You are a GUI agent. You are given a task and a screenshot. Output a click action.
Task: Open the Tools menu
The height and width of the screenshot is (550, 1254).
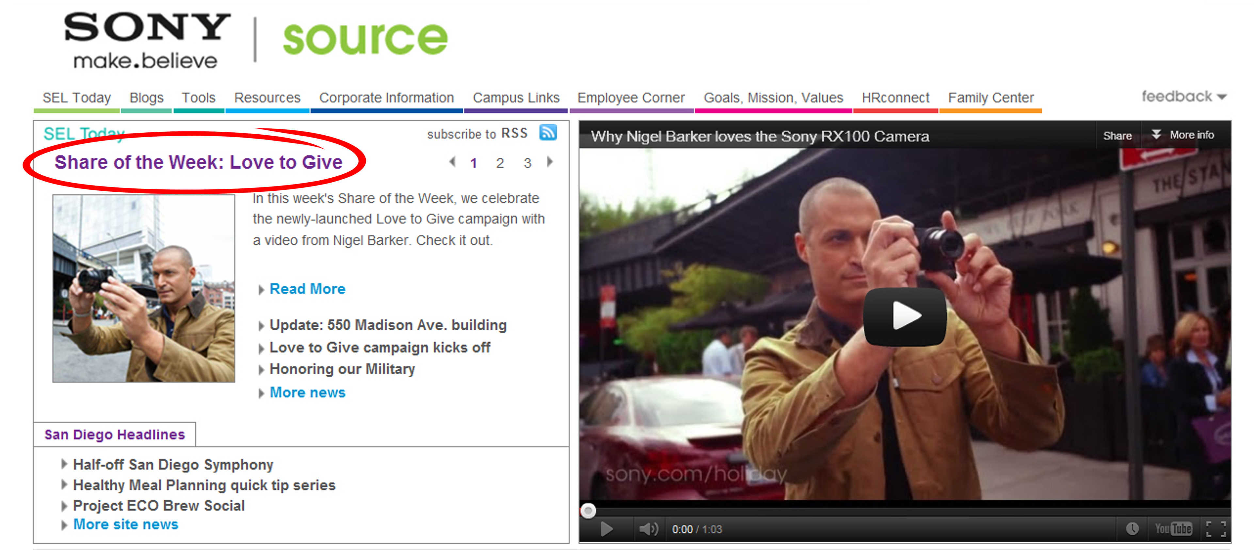[x=199, y=98]
